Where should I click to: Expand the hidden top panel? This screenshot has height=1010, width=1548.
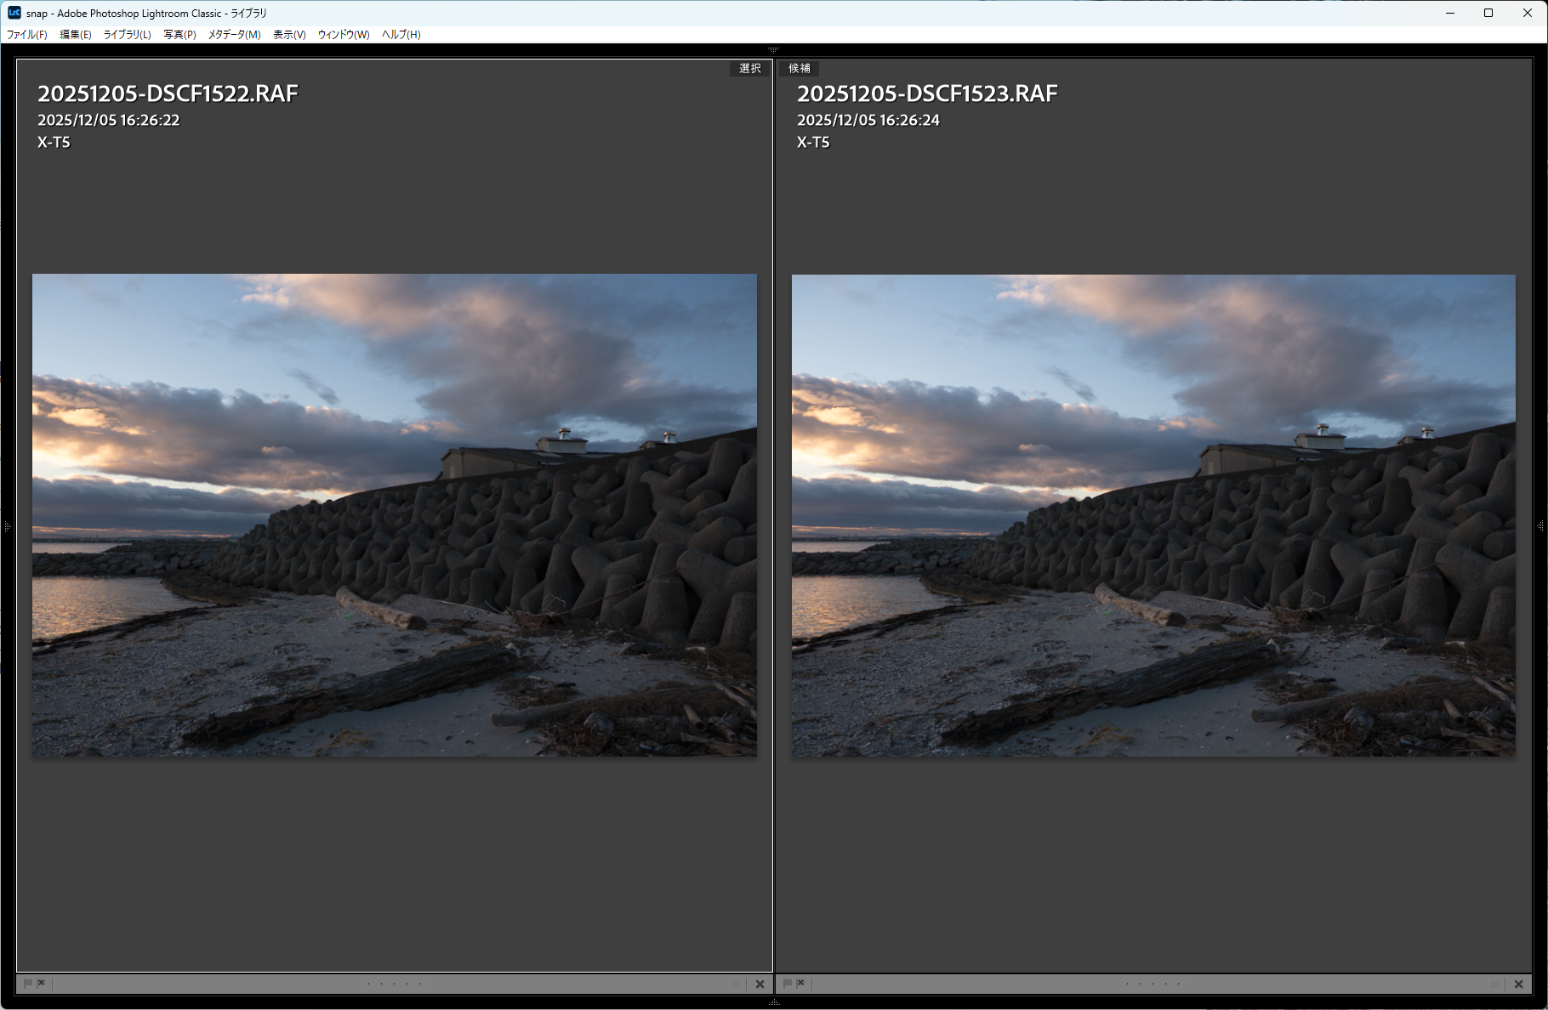(773, 50)
